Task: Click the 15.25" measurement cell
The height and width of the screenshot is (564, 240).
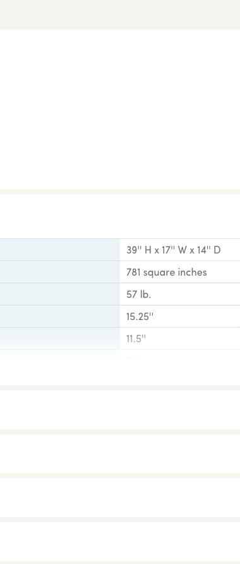Action: point(140,316)
